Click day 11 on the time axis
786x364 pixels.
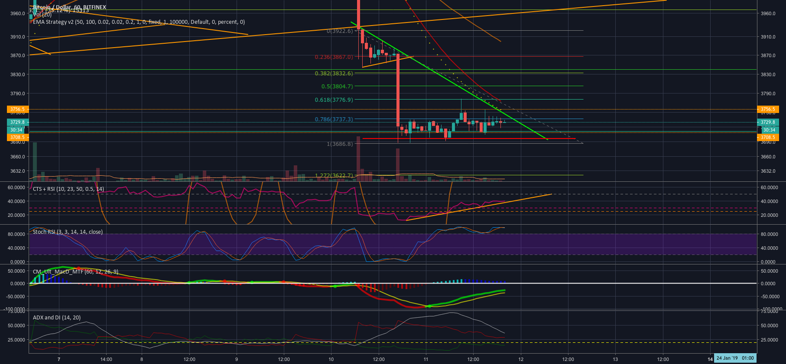(426, 359)
